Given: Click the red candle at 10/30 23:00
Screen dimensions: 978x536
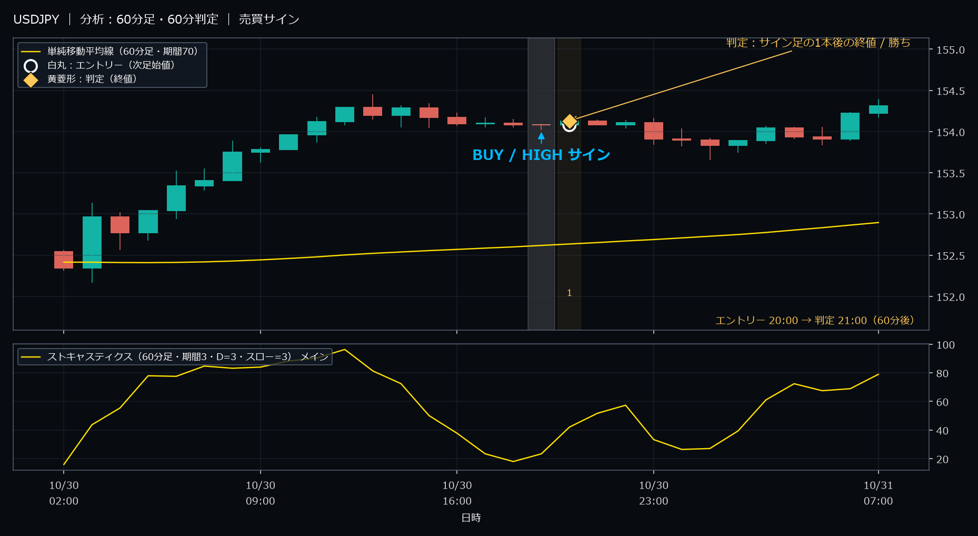Looking at the screenshot, I should point(654,131).
